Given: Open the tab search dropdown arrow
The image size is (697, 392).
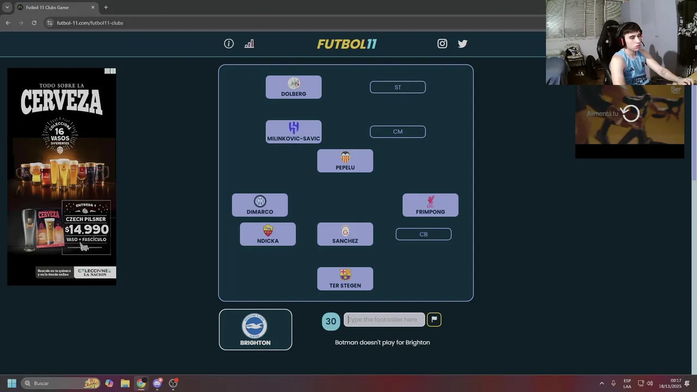Looking at the screenshot, I should 7,8.
